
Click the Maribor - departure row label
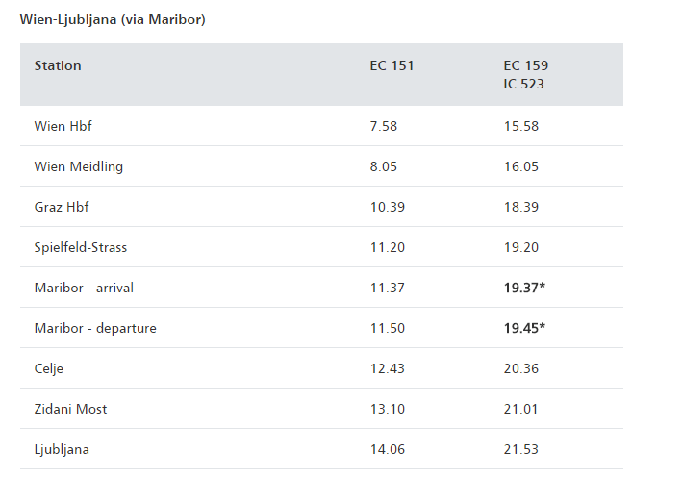point(95,328)
